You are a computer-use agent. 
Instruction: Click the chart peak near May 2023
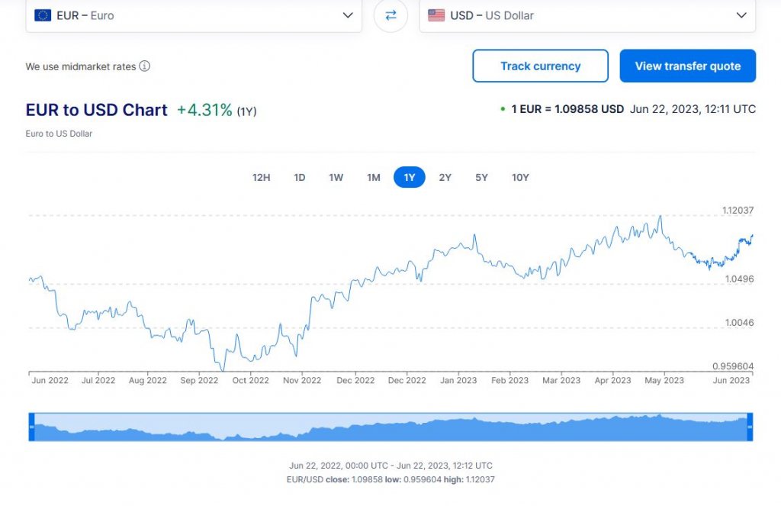pyautogui.click(x=659, y=218)
